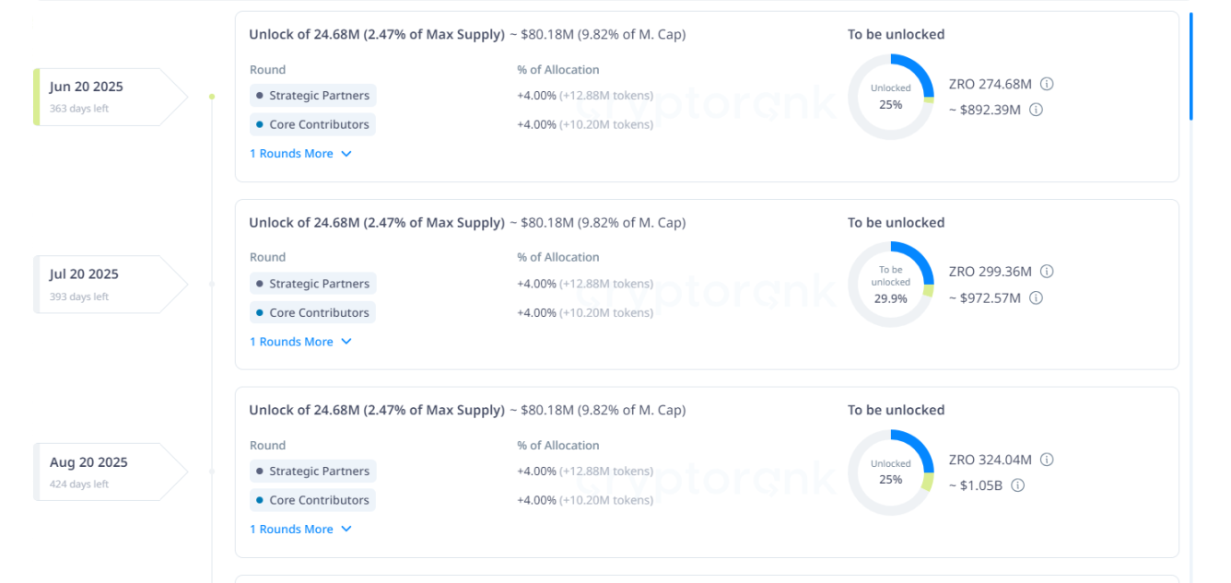Click info icon beside ZRO 274.68M

point(1047,84)
